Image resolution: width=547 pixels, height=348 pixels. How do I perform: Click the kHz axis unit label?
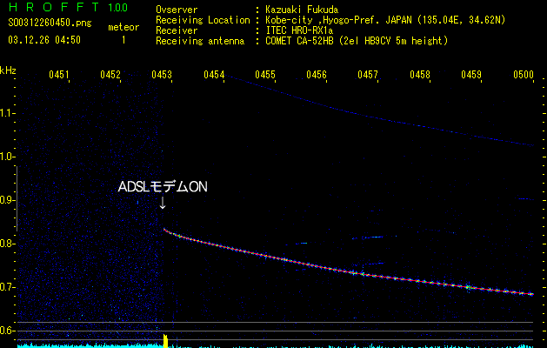9,70
